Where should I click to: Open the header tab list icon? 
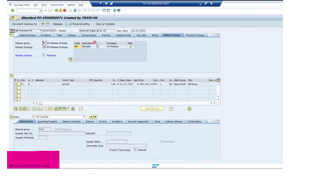pyautogui.click(x=218, y=35)
